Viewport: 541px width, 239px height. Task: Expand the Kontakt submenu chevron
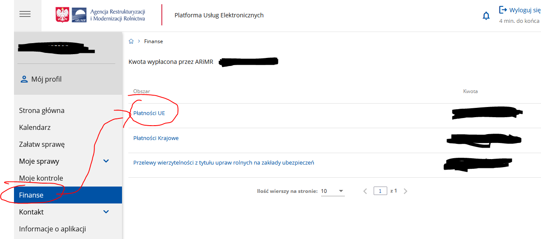tap(106, 212)
